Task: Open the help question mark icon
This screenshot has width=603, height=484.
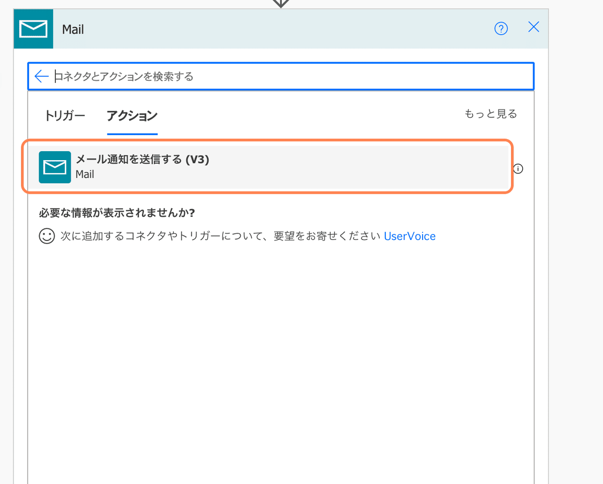Action: 501,29
